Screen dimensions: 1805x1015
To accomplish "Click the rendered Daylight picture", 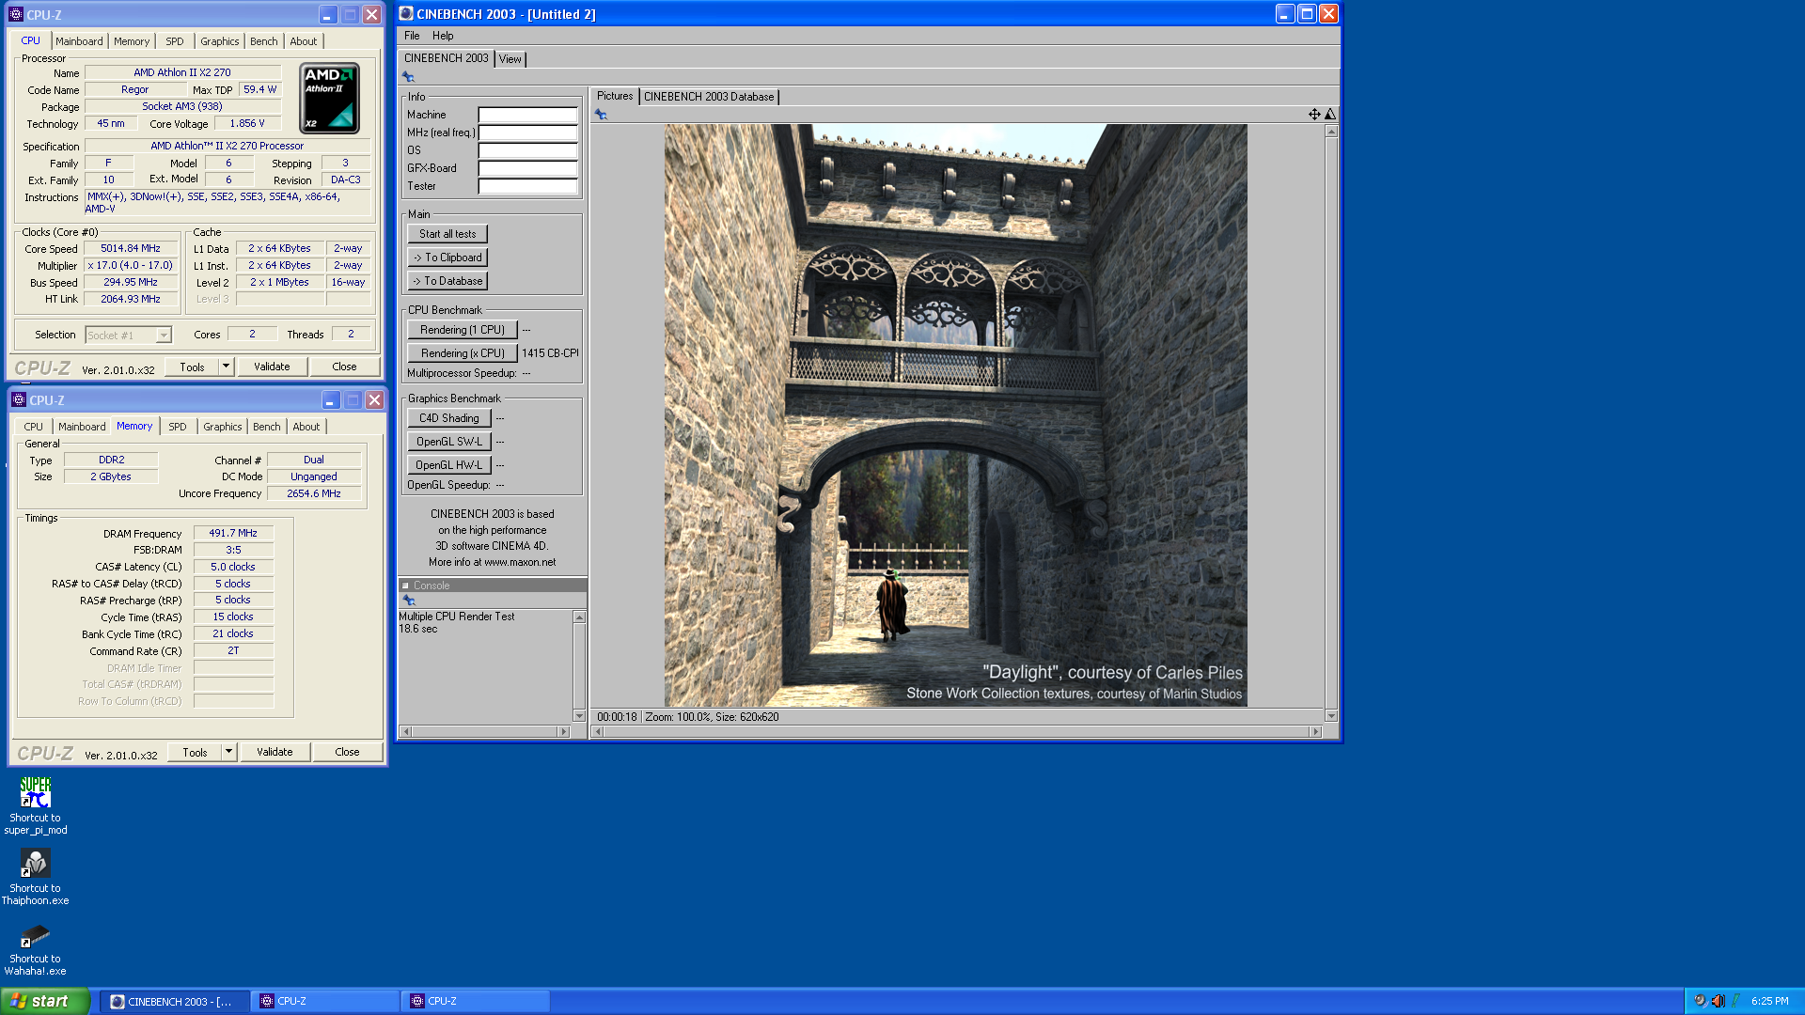I will [x=956, y=415].
